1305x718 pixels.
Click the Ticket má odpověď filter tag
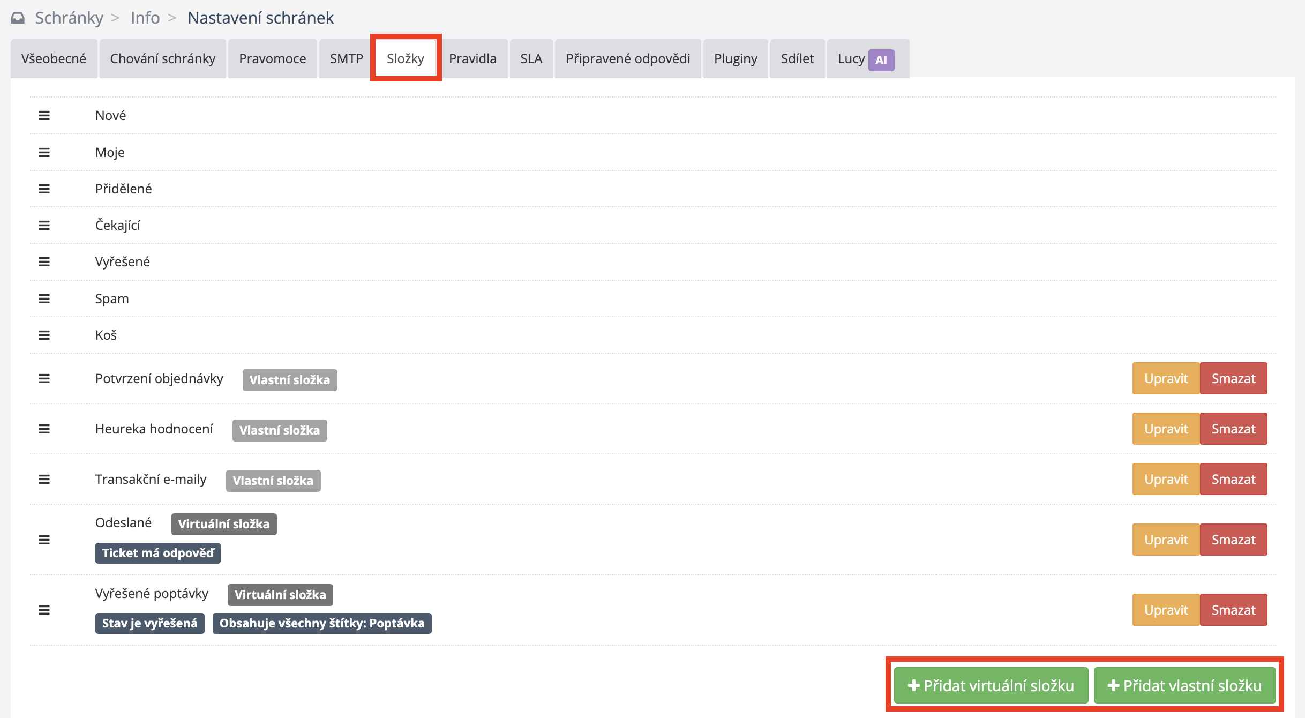(157, 553)
